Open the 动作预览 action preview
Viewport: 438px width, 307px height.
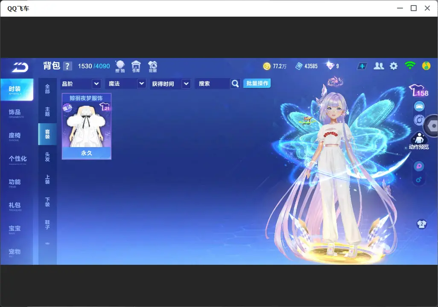[x=419, y=141]
